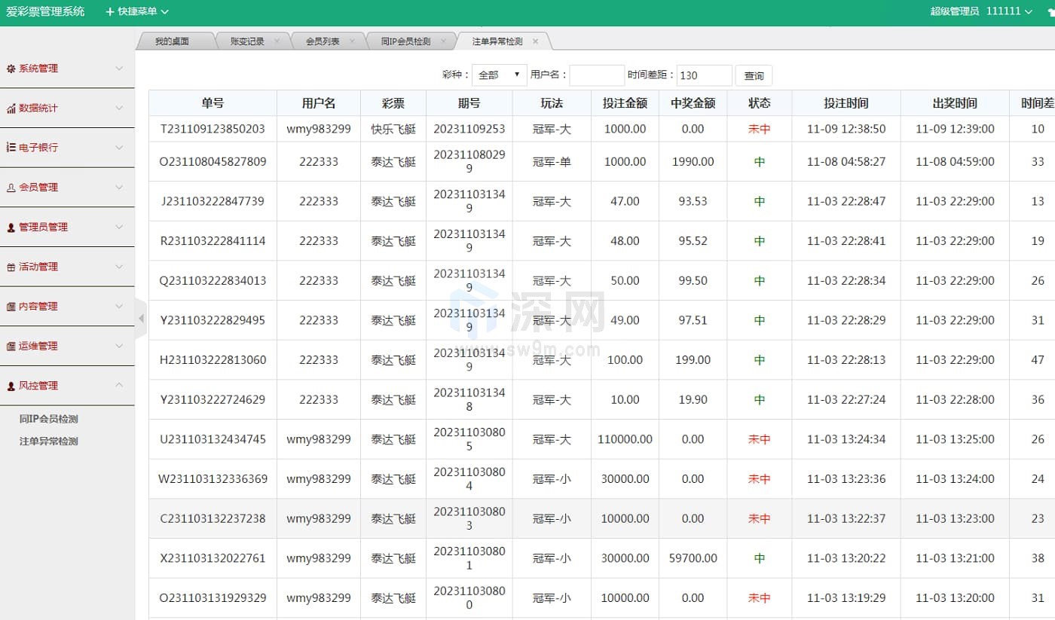
Task: Focus the 用户名 input field
Action: click(597, 75)
